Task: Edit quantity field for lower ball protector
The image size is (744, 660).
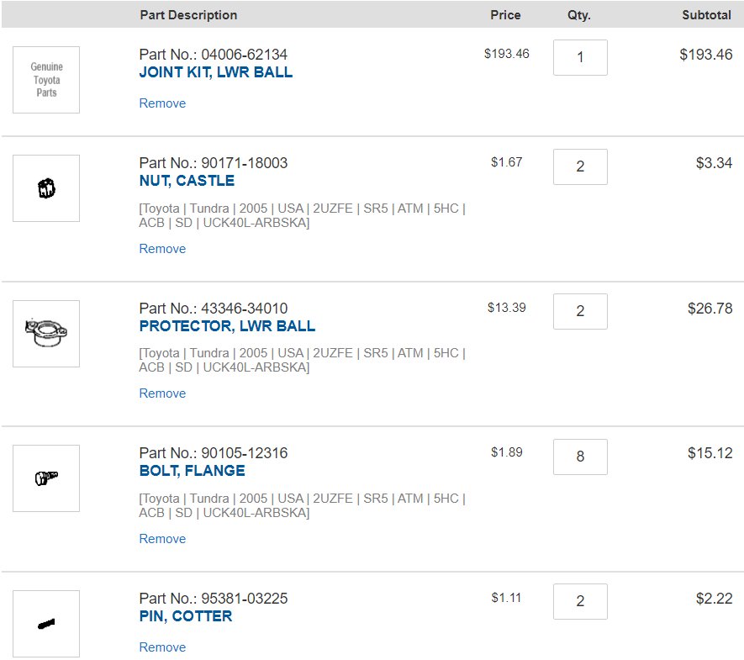Action: (580, 311)
